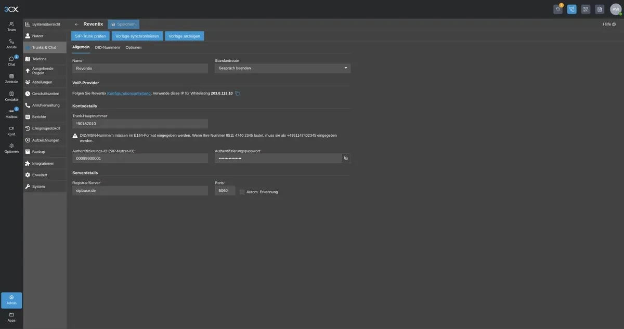Open the document icon in top bar
Viewport: 624px width, 329px height.
(x=600, y=9)
